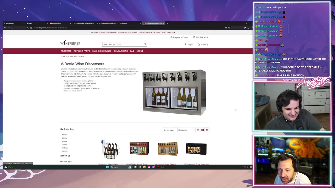The width and height of the screenshot is (335, 188).
Task: Open the ABOUT menu item
Action: (140, 51)
